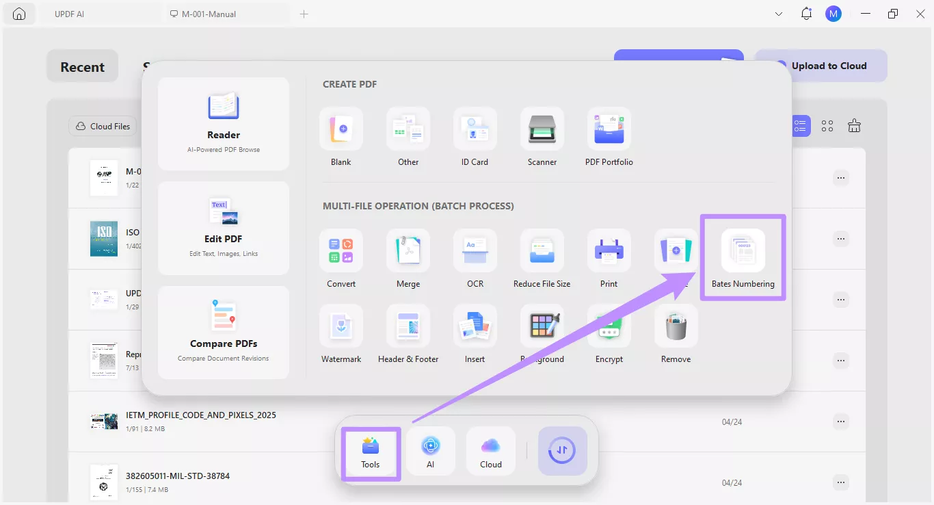
Task: Open AI from the bottom dock
Action: pos(431,452)
